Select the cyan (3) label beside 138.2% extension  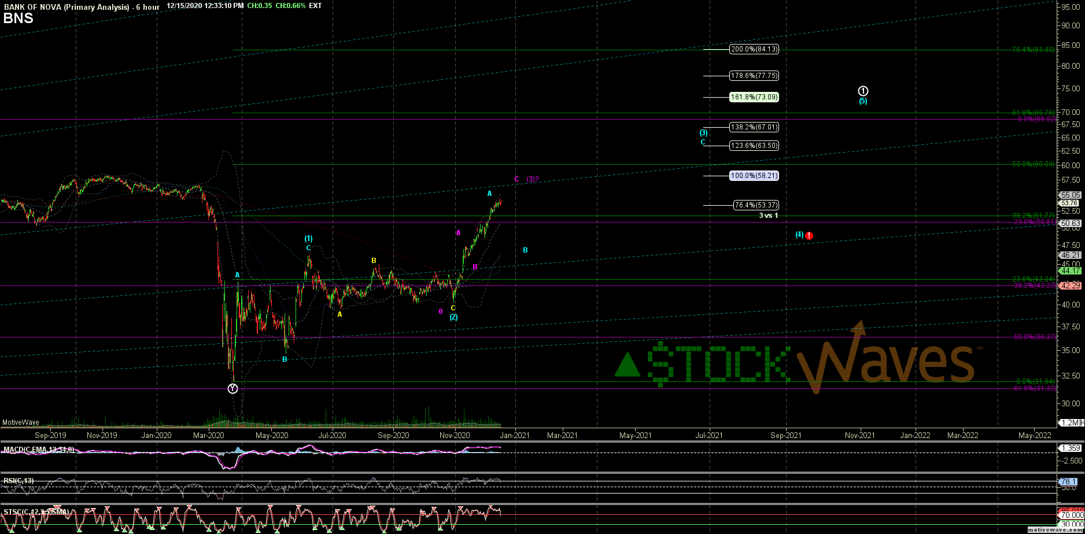tap(703, 132)
